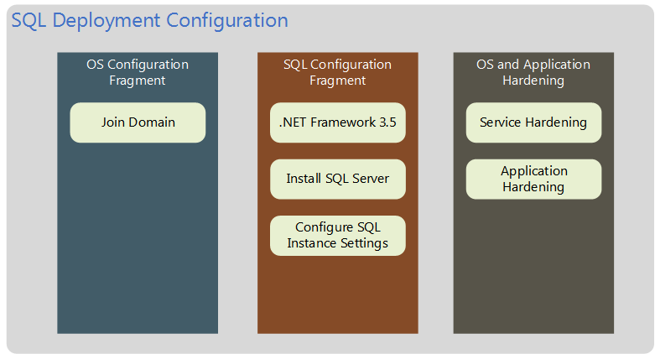Click the OS and Application Hardening heading
The image size is (655, 354).
[x=533, y=72]
